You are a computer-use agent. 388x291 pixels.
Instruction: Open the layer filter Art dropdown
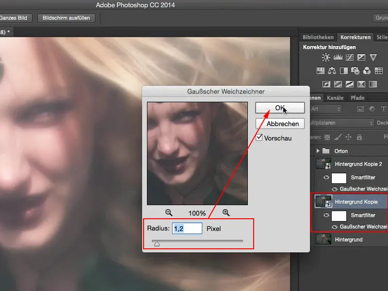325,109
